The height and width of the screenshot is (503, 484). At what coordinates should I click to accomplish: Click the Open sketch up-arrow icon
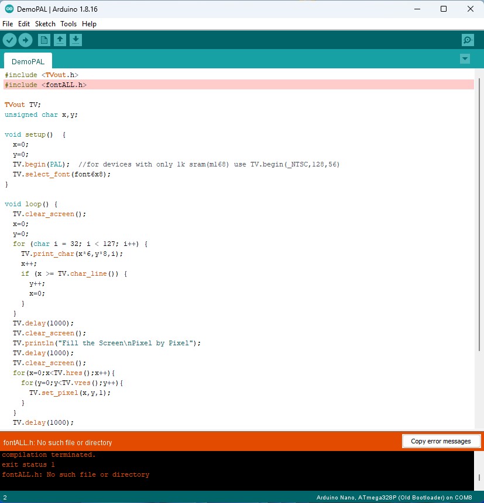tap(60, 40)
